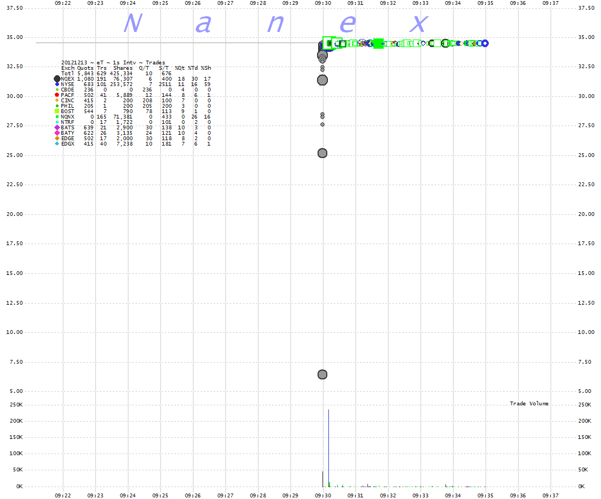Select the total quotes value 5,843
The image size is (601, 499).
85,73
